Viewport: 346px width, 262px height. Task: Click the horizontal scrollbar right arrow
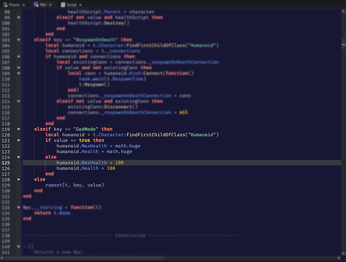[x=339, y=258]
